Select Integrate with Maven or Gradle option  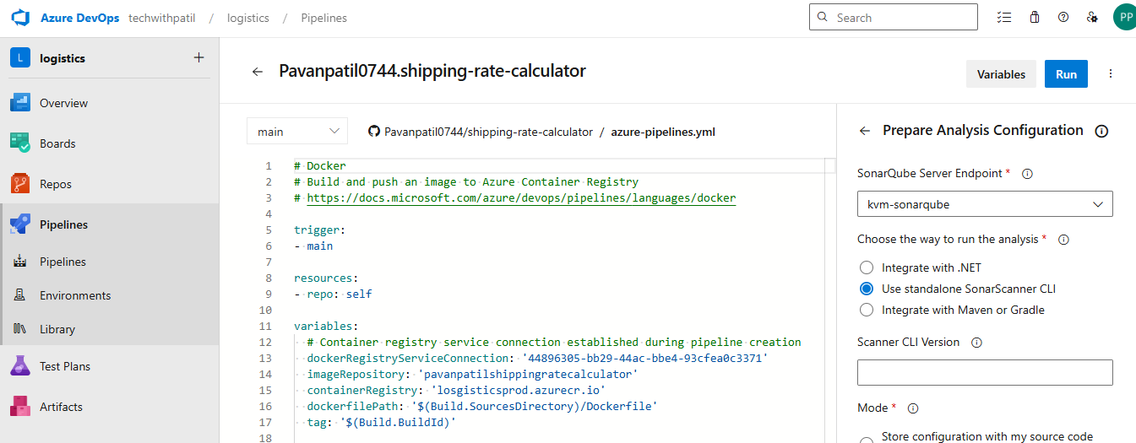pyautogui.click(x=866, y=310)
